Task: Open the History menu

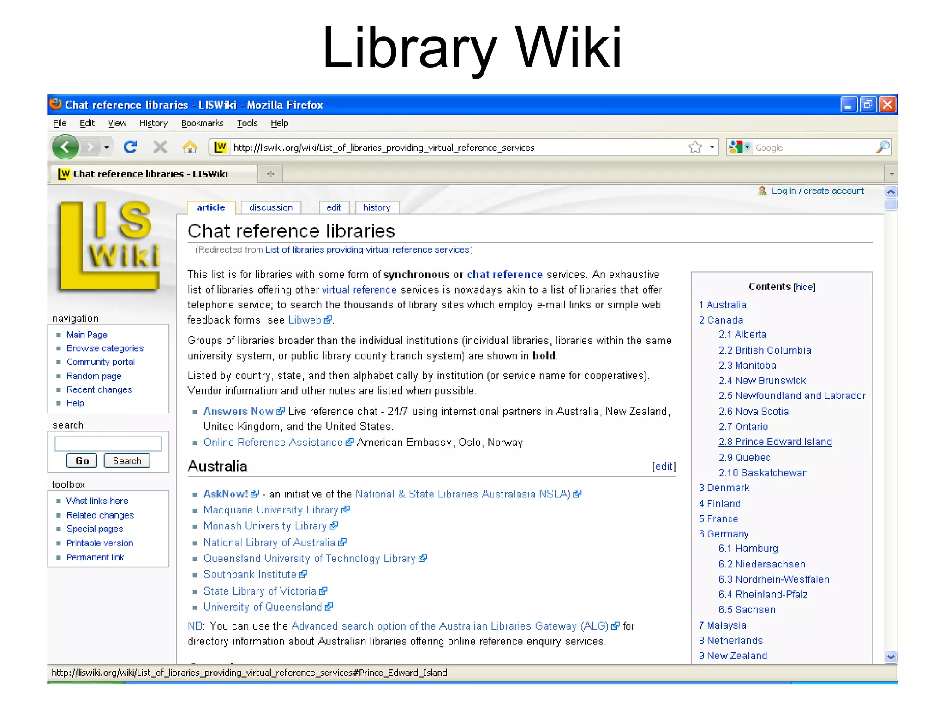Action: [154, 123]
